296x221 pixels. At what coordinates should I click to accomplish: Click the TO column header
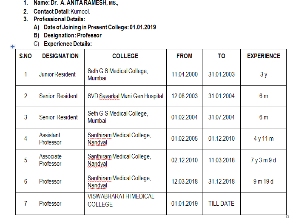tap(221, 56)
